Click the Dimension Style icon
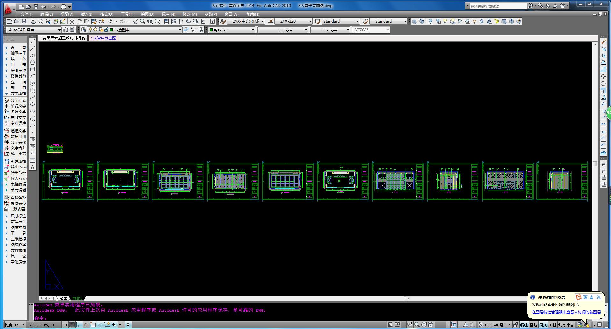 click(270, 21)
